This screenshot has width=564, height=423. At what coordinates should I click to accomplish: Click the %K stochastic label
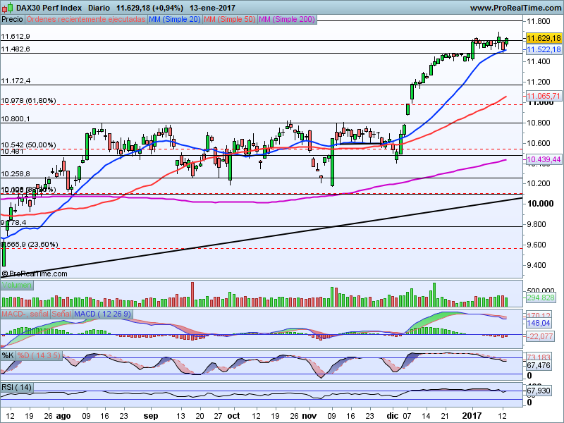coord(8,356)
